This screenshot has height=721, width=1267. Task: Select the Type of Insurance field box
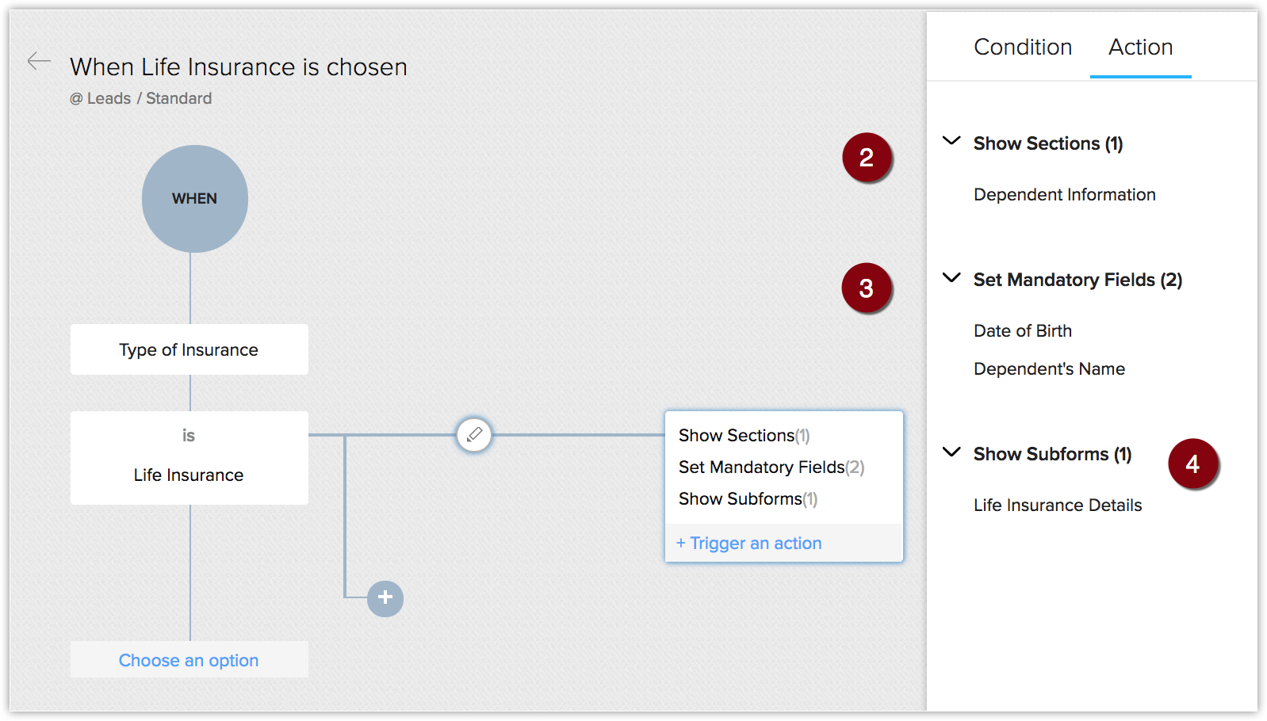tap(189, 349)
